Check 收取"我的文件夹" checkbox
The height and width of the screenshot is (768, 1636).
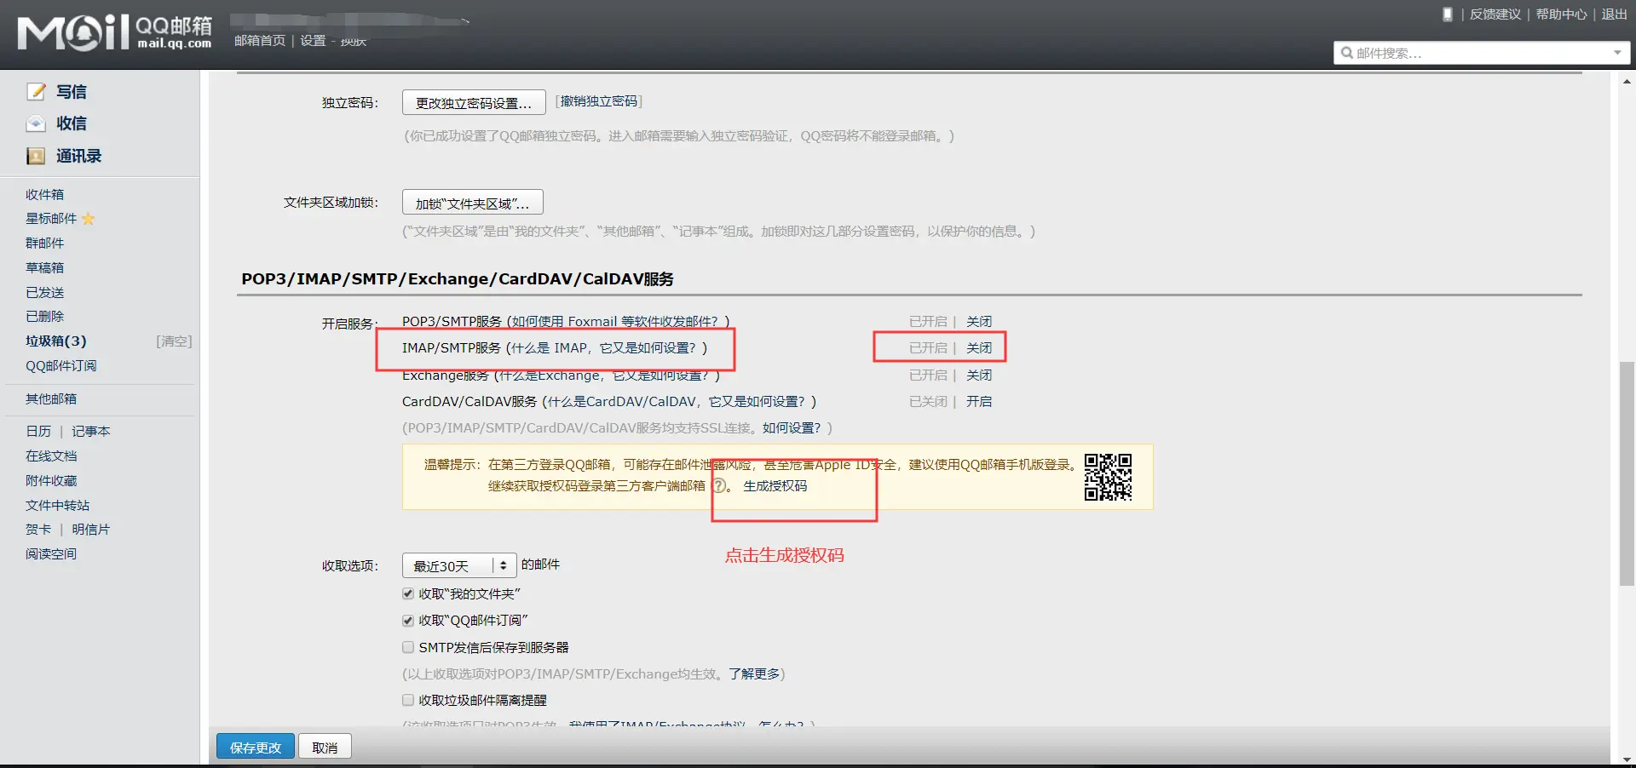tap(408, 593)
